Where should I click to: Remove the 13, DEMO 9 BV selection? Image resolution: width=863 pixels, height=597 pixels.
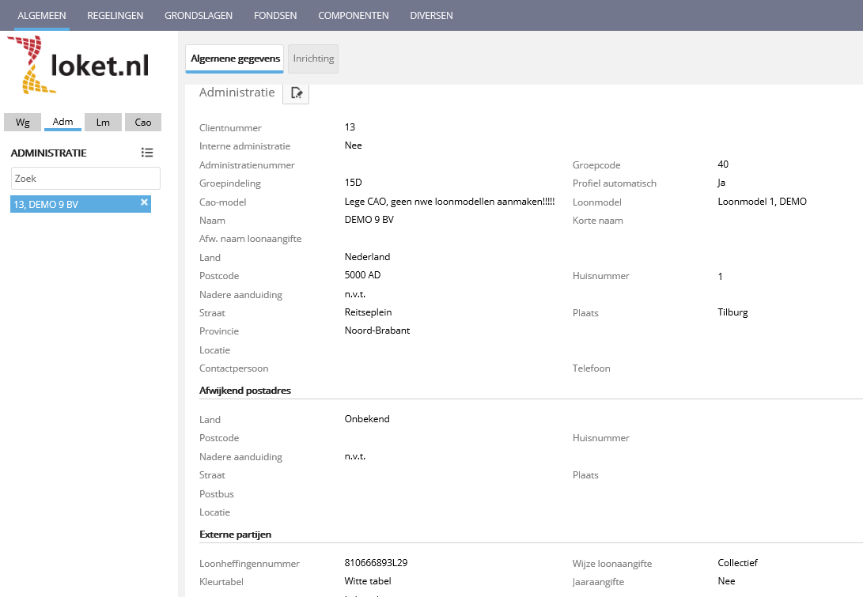click(144, 202)
